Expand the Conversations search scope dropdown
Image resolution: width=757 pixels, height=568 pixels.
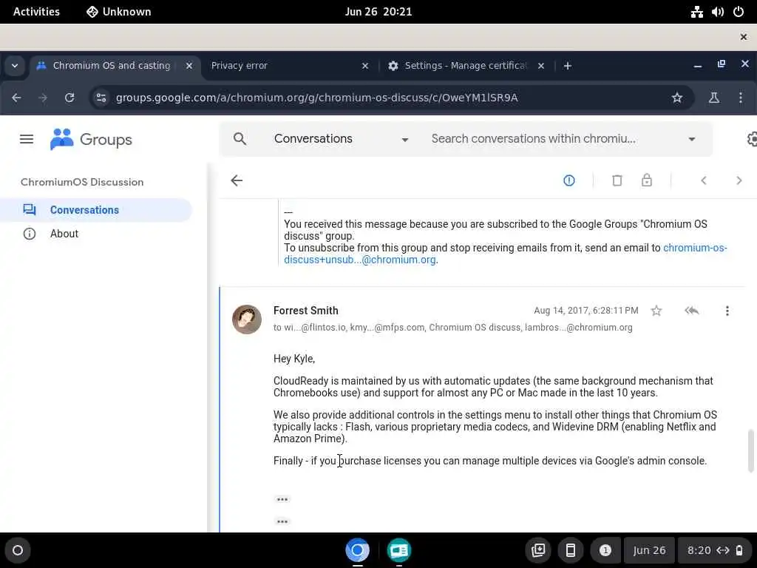pyautogui.click(x=404, y=140)
